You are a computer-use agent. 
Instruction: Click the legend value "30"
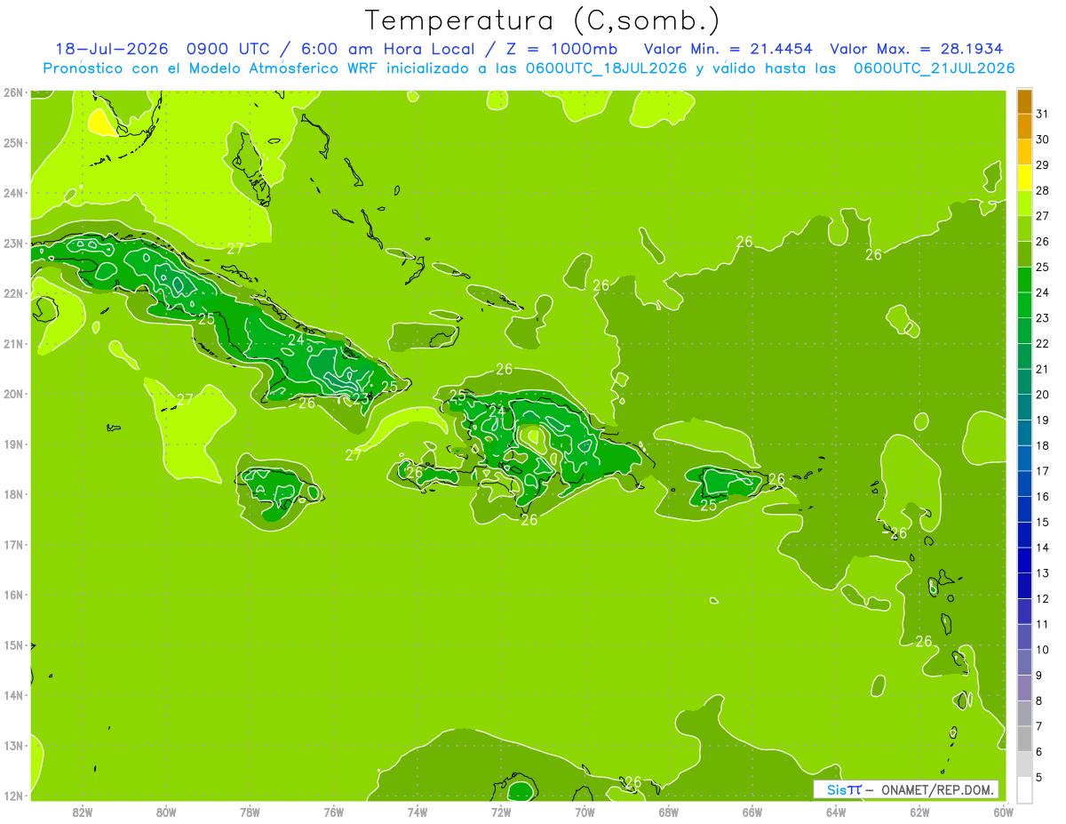1043,140
